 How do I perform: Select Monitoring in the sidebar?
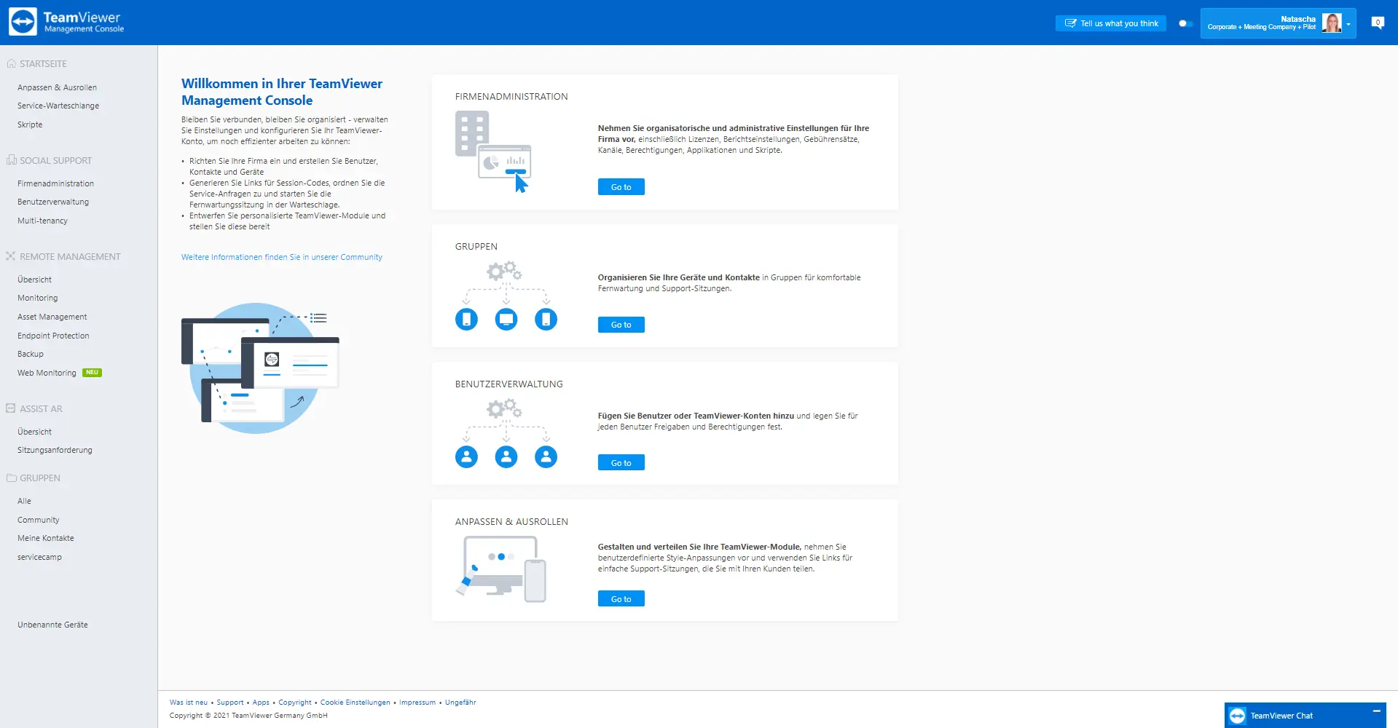[37, 298]
